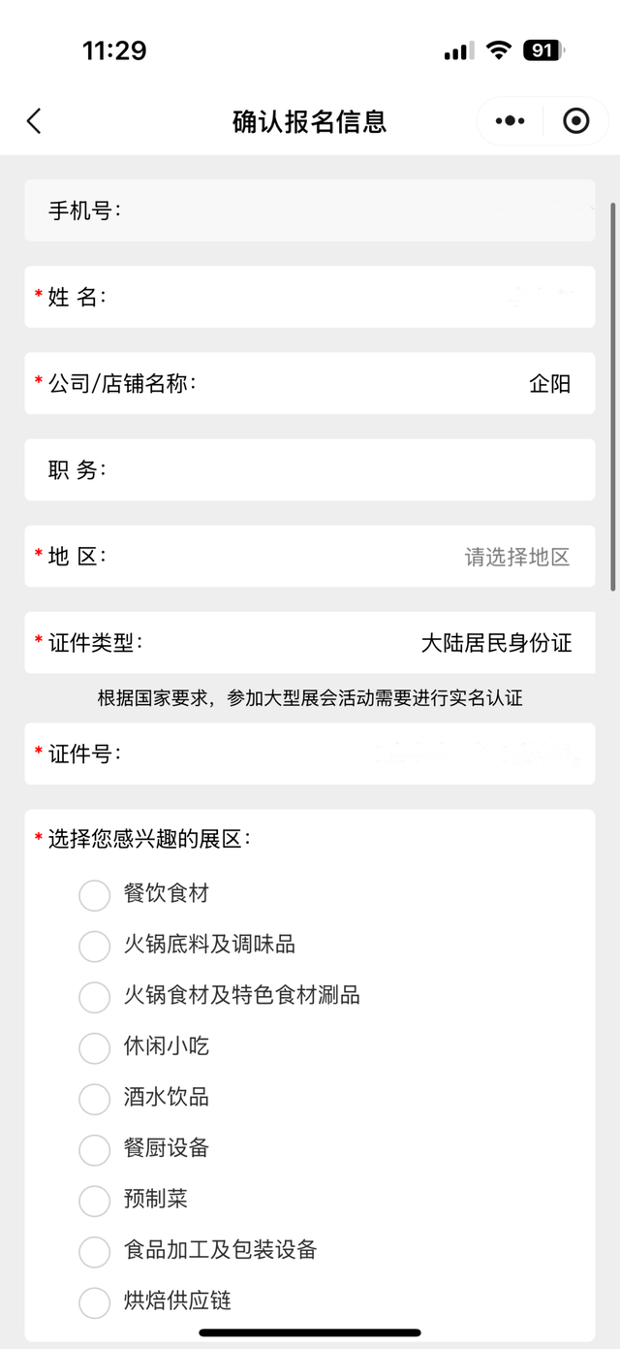This screenshot has width=620, height=1349.
Task: Open the 请选择地区 region selector
Action: [516, 557]
